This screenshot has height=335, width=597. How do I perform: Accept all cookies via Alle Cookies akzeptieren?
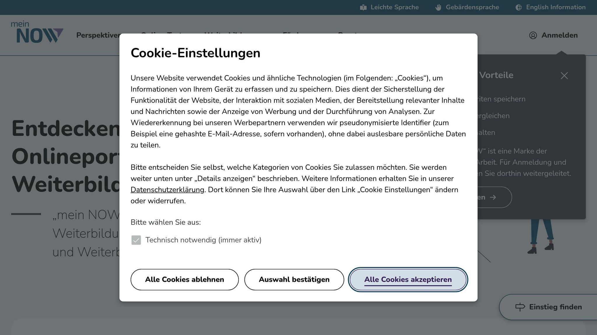(408, 279)
